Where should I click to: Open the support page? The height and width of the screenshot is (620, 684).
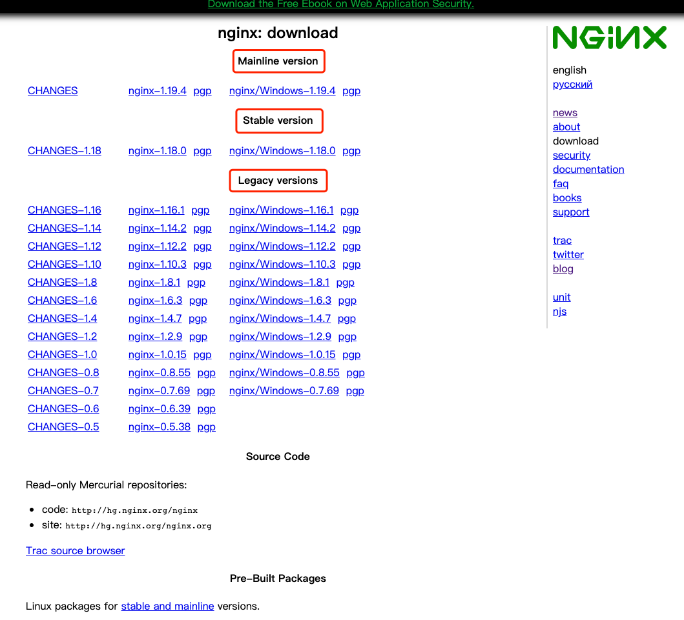click(x=571, y=212)
